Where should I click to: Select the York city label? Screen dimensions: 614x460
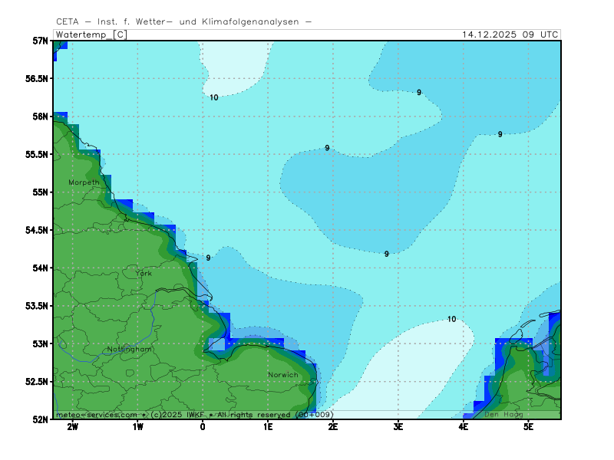tap(144, 273)
